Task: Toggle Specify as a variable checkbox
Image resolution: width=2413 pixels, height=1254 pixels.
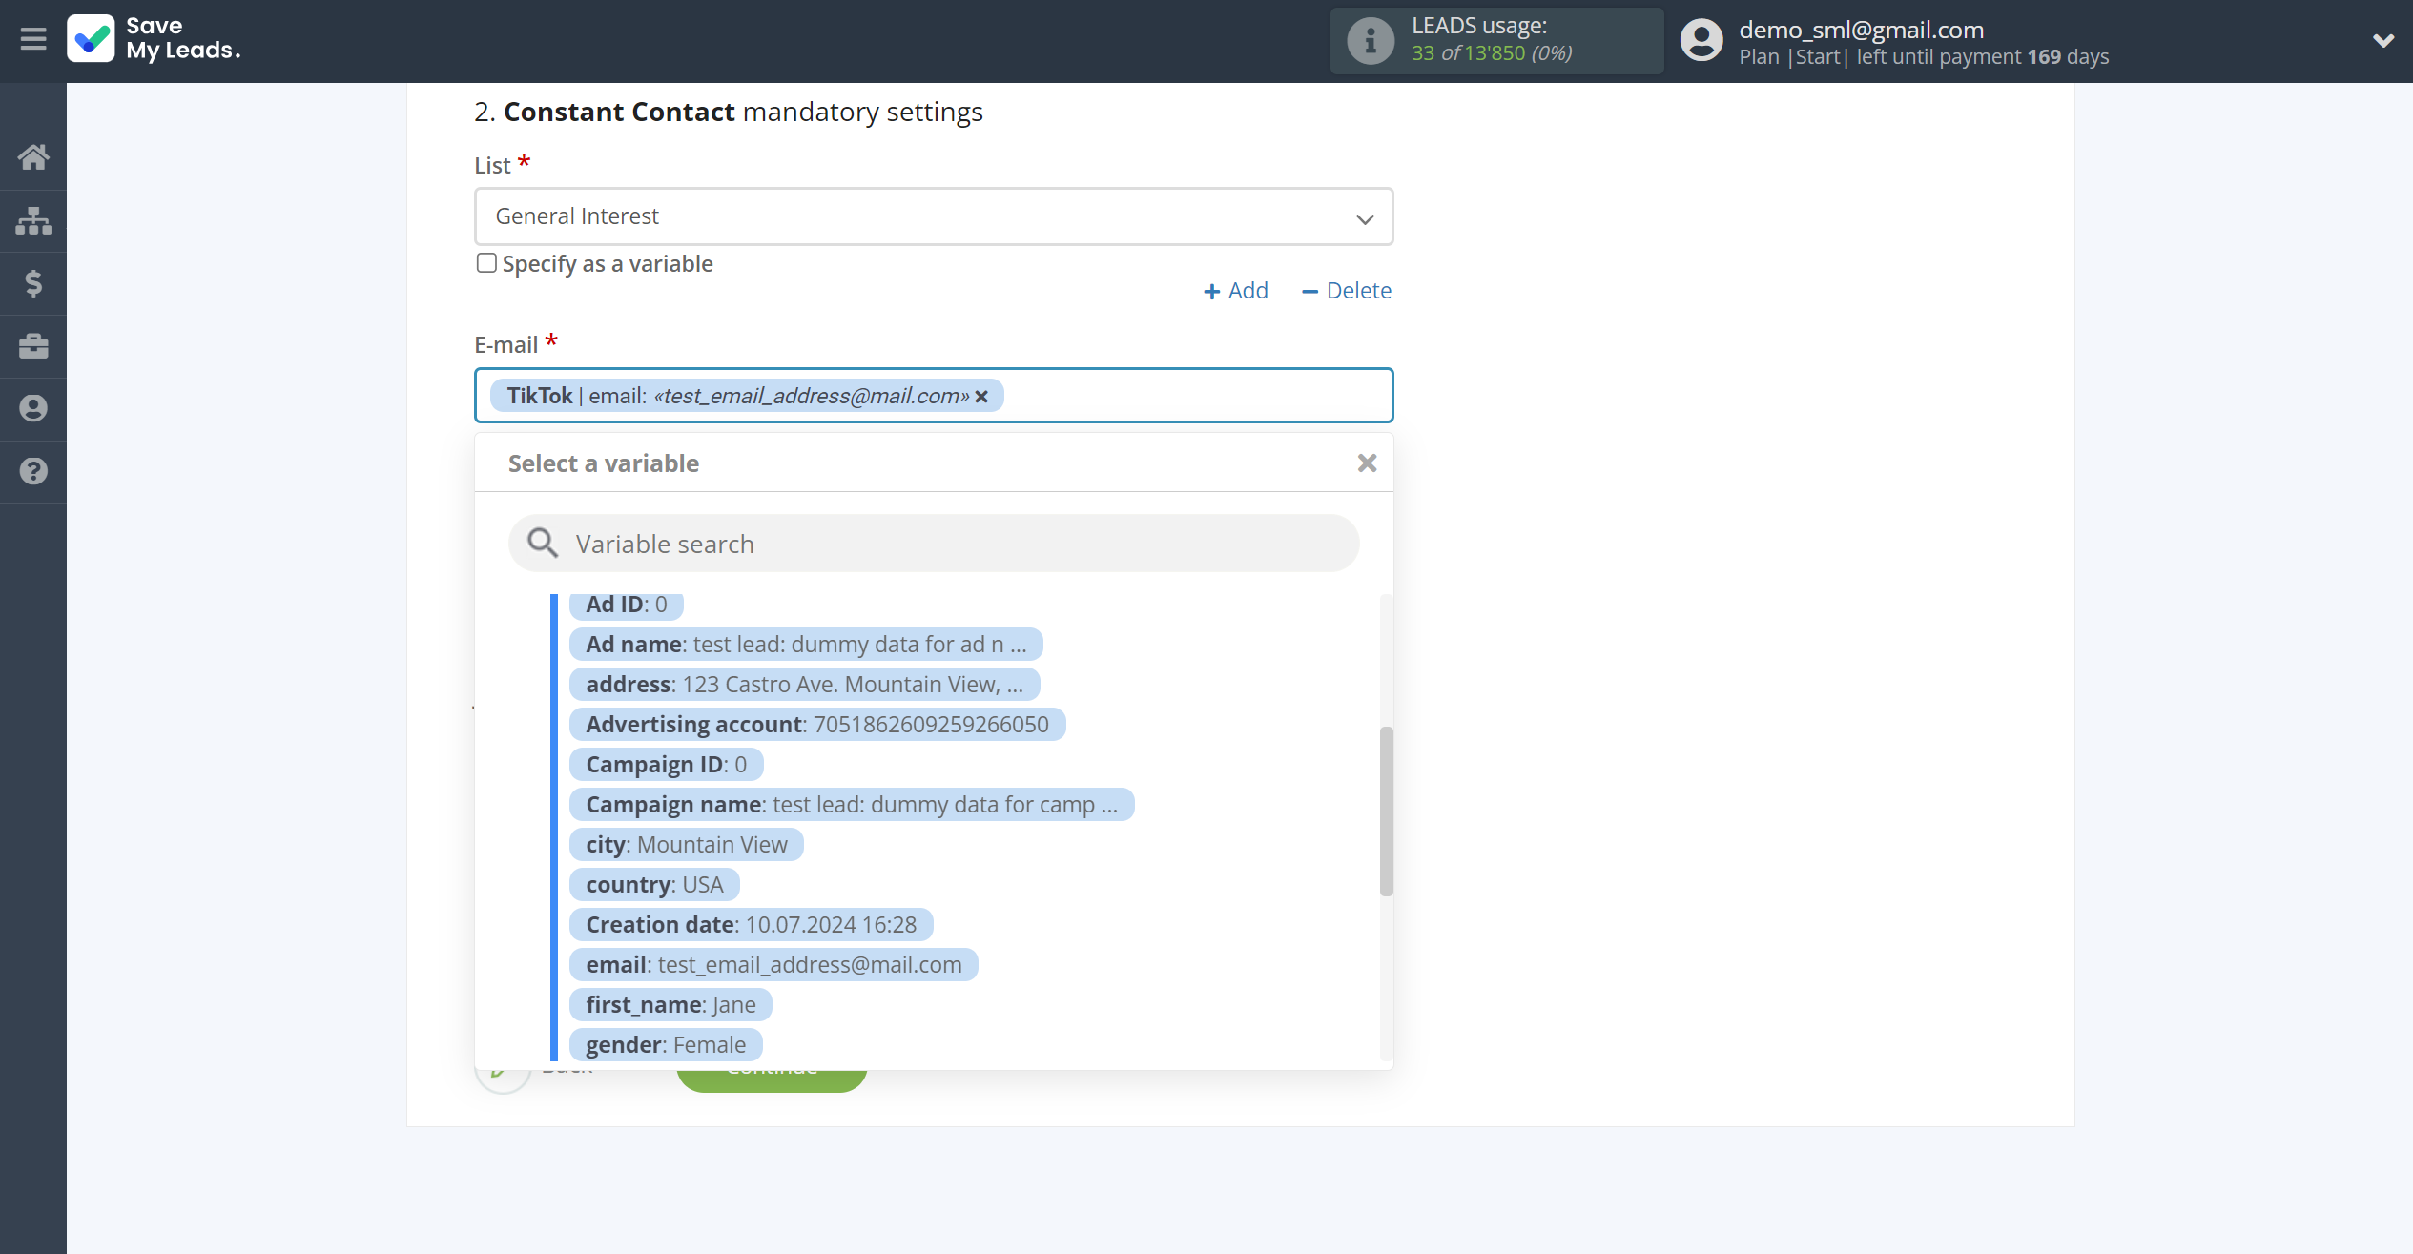Action: [486, 263]
